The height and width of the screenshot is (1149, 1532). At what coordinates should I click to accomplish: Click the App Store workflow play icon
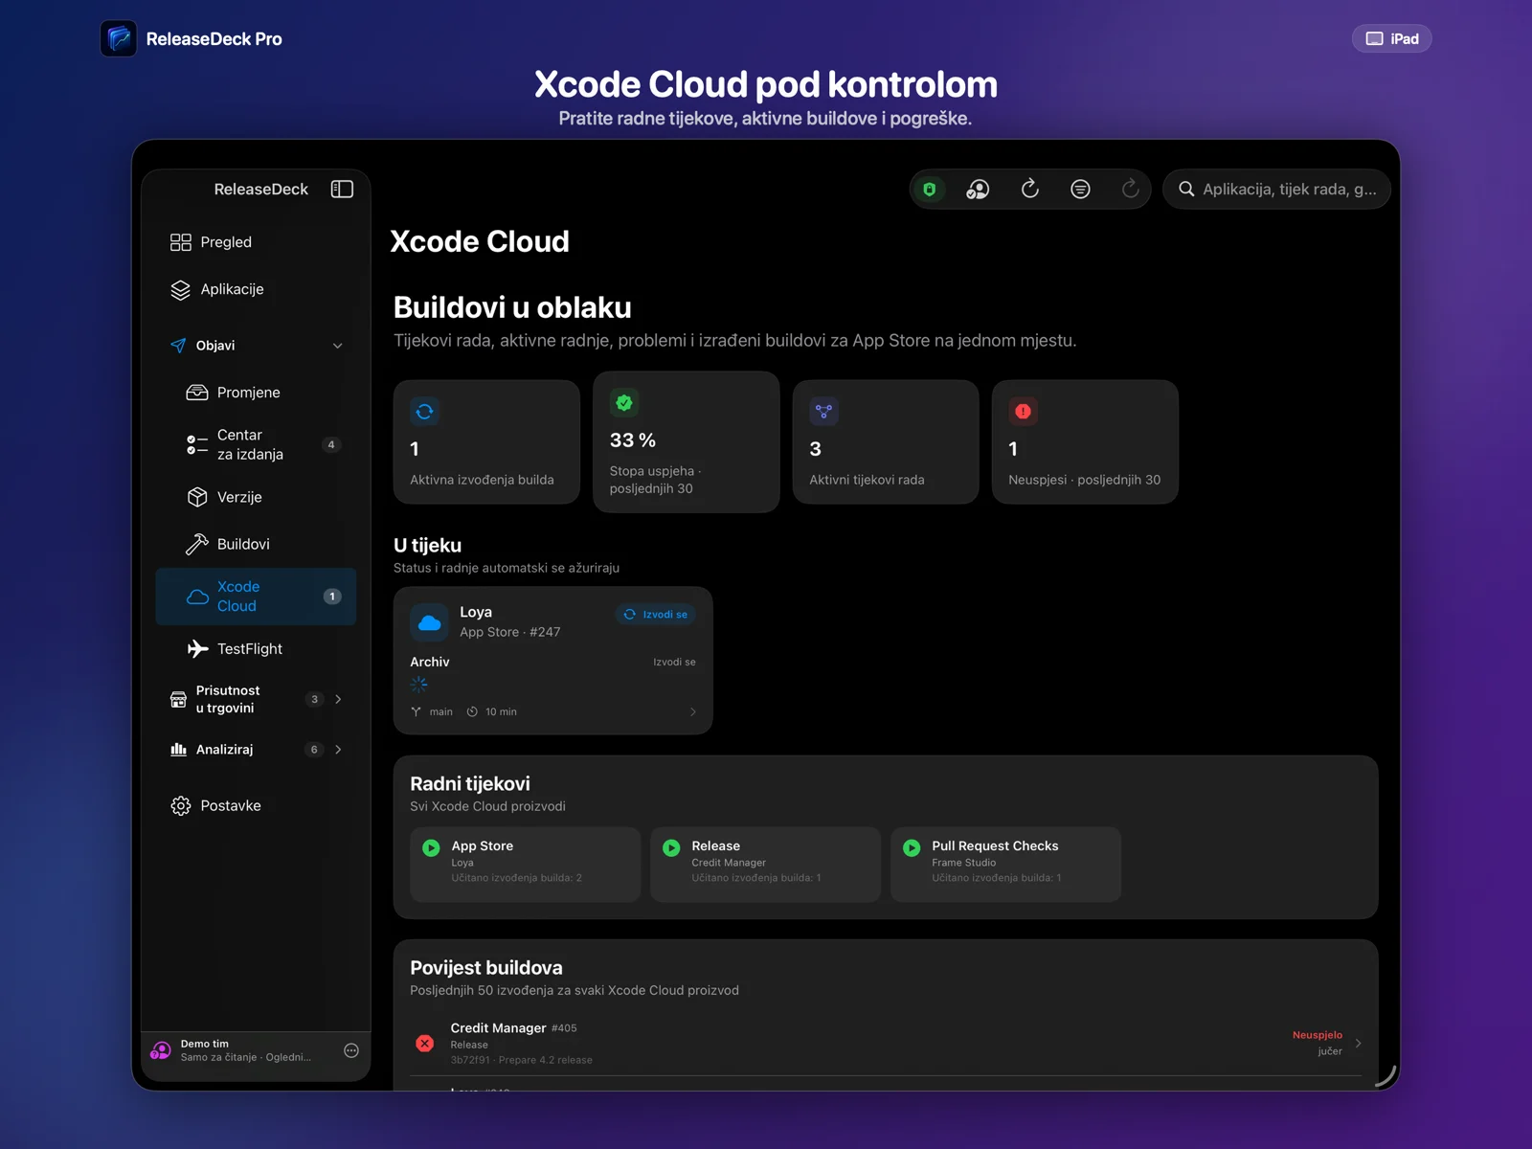[x=431, y=847]
